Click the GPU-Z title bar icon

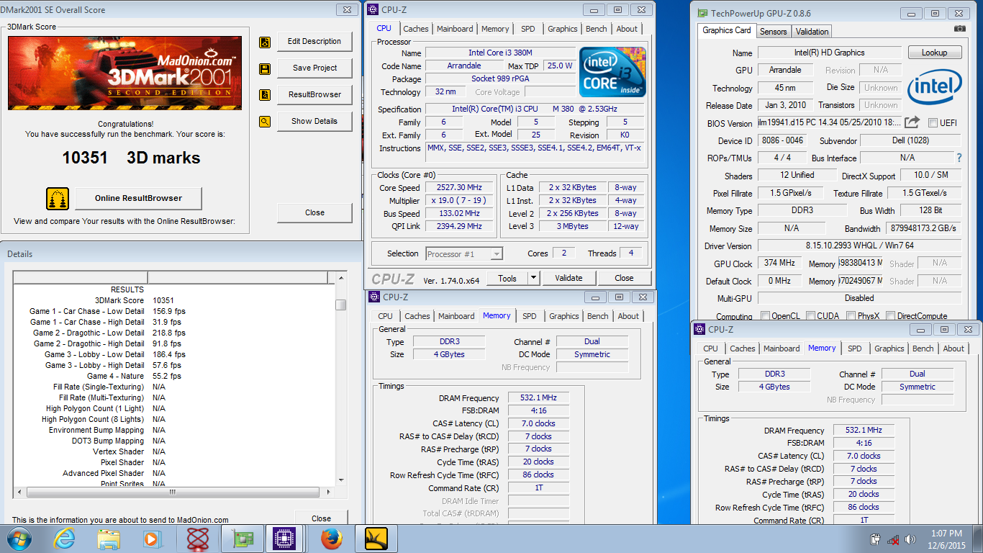[x=702, y=13]
